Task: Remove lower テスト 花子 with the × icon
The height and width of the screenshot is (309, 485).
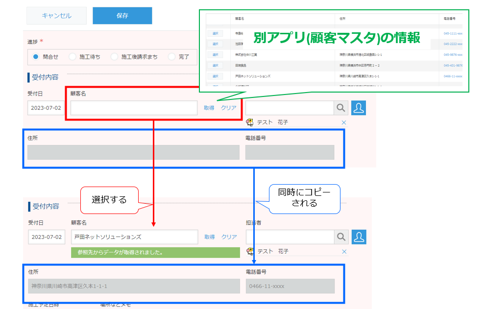Action: tap(344, 251)
